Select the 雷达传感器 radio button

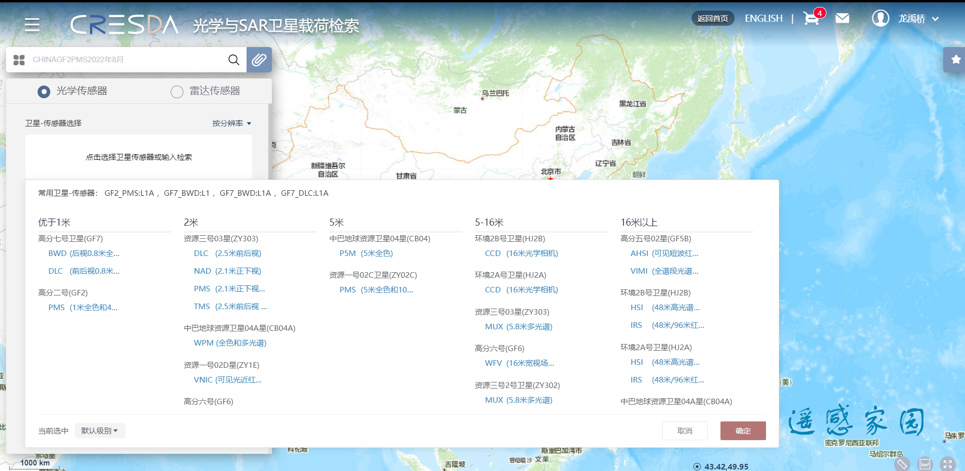177,92
